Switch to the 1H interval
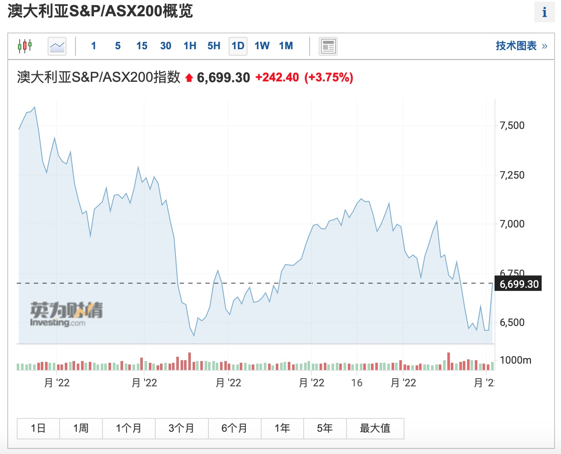The width and height of the screenshot is (561, 454). click(x=190, y=46)
